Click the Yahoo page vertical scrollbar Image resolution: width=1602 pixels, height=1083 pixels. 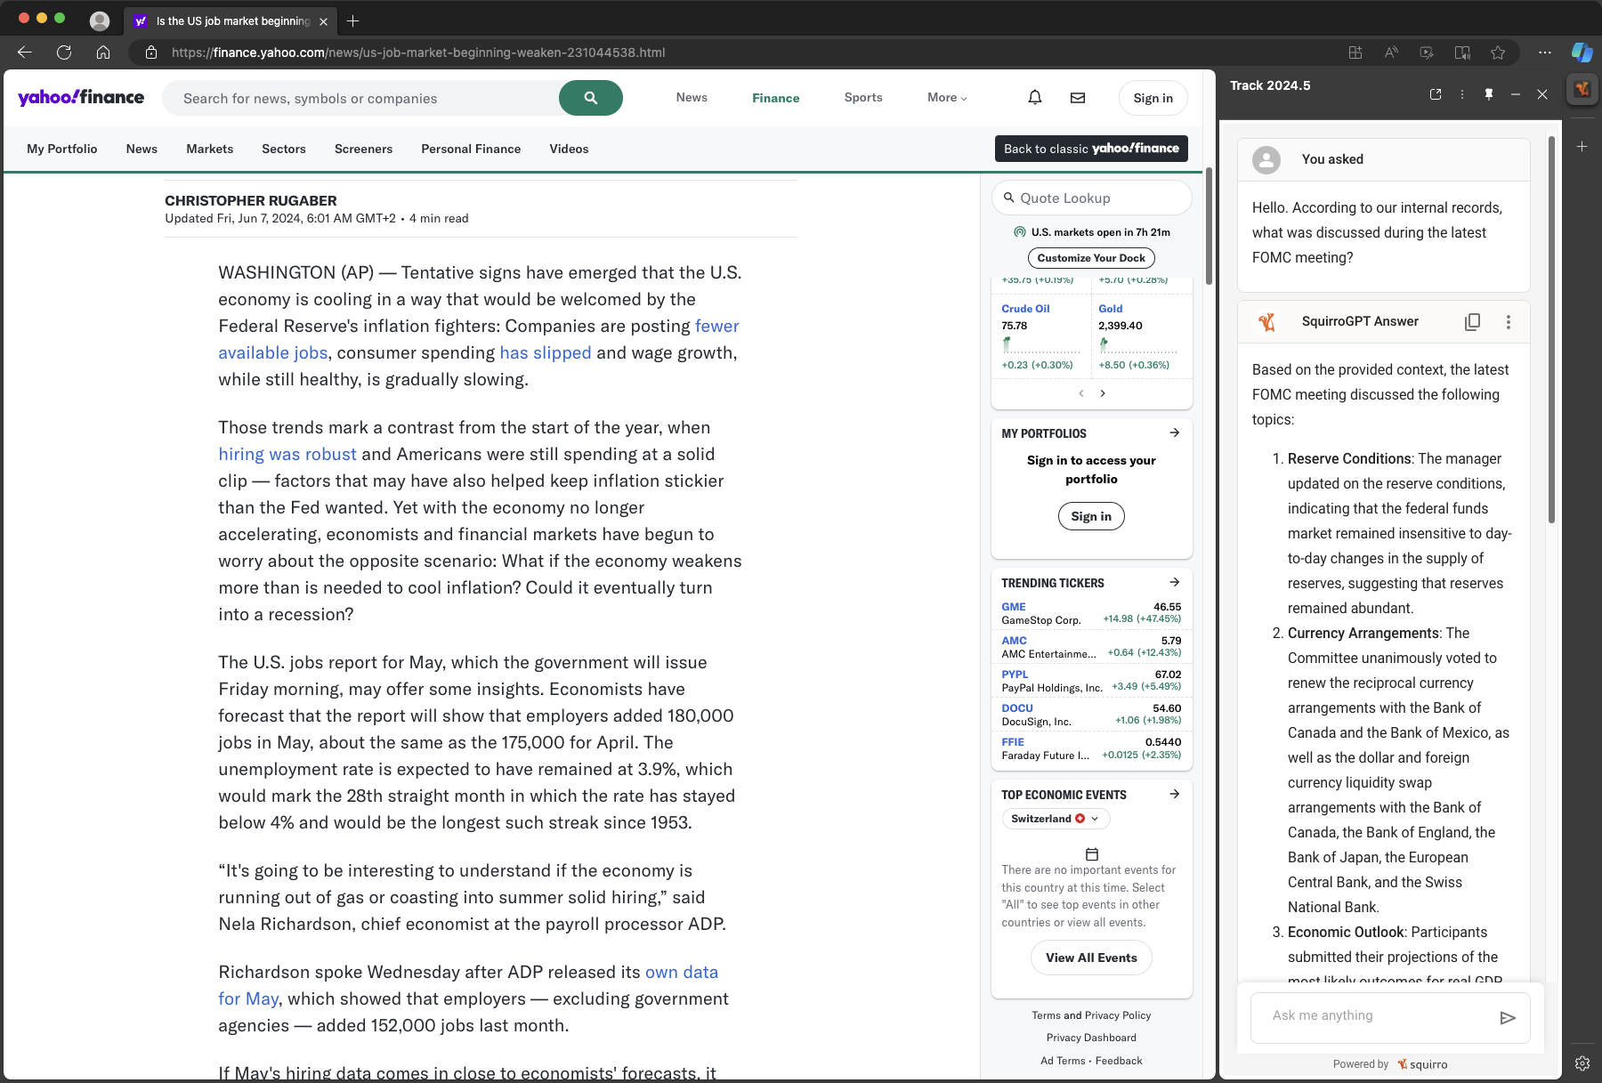click(1209, 226)
